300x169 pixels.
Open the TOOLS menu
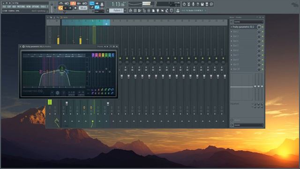pyautogui.click(x=43, y=7)
